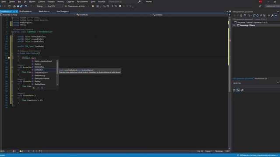
Task: Switch to Изменения Git tab
Action: click(x=261, y=78)
